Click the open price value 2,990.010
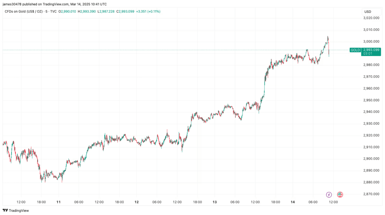This screenshot has width=385, height=215. pyautogui.click(x=68, y=12)
